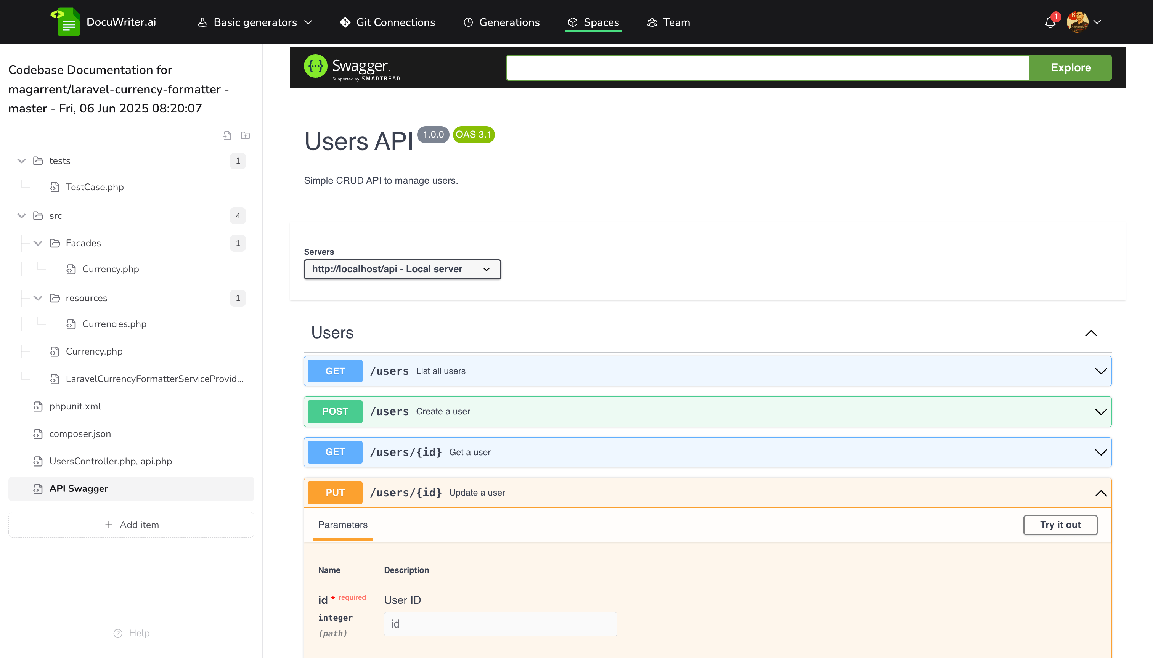Open the Basic generators menu
Image resolution: width=1153 pixels, height=658 pixels.
click(255, 22)
